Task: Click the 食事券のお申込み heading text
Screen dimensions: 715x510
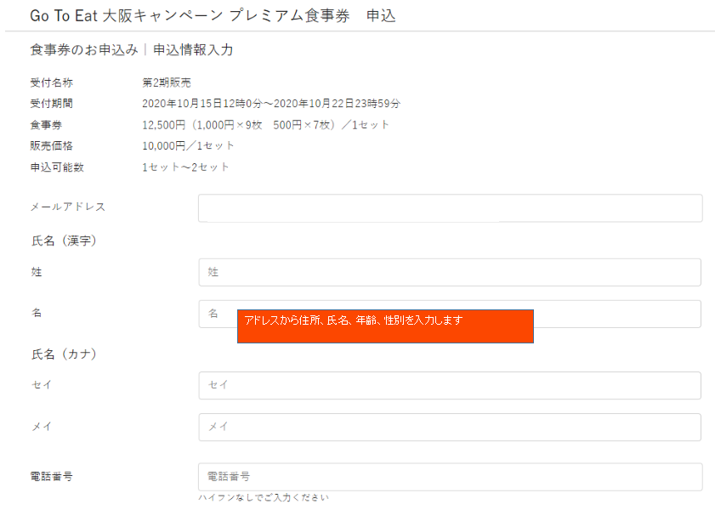Action: point(84,49)
